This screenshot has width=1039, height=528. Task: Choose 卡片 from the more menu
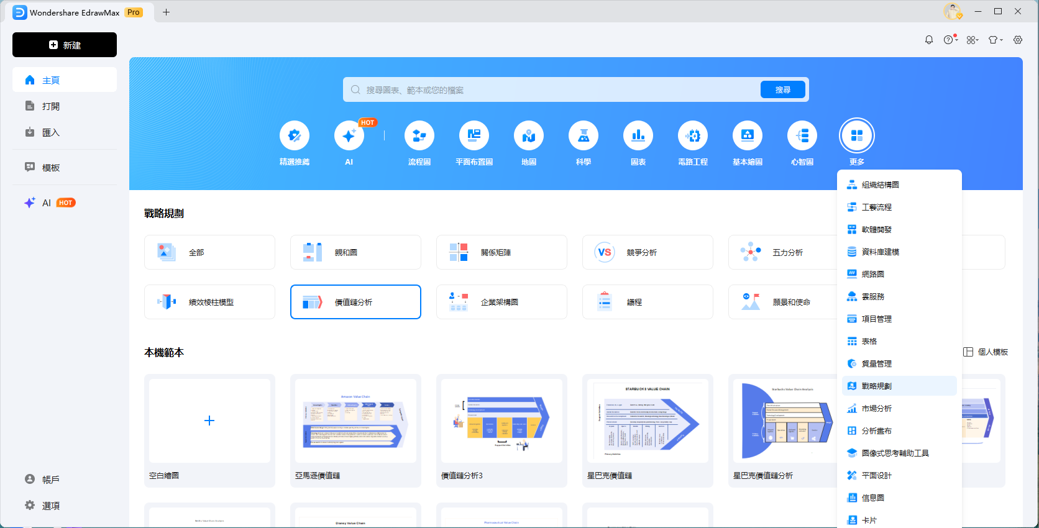pos(899,519)
